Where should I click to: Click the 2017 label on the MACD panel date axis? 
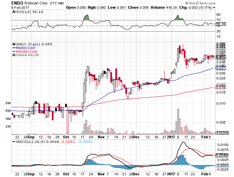171,174
